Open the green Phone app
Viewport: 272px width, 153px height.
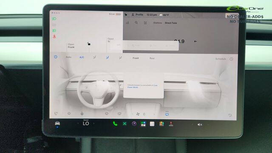[115, 124]
